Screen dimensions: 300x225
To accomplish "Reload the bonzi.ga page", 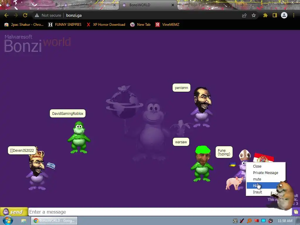I will click(25, 15).
